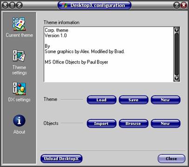Click the dark scrollbar thumb in Theme information
189x167 pixels.
(x=176, y=54)
